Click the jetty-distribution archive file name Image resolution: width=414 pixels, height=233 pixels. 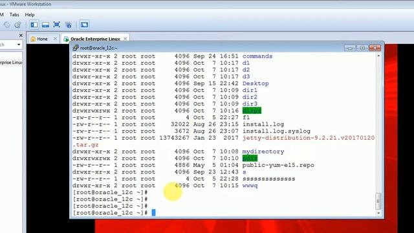(309, 138)
